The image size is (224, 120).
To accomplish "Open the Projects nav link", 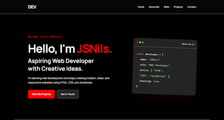I will [178, 7].
